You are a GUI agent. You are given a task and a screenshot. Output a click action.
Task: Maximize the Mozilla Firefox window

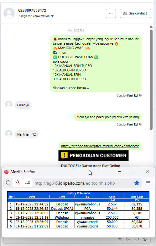(x=133, y=172)
